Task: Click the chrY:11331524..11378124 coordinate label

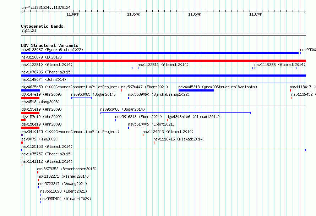Action: click(x=46, y=8)
